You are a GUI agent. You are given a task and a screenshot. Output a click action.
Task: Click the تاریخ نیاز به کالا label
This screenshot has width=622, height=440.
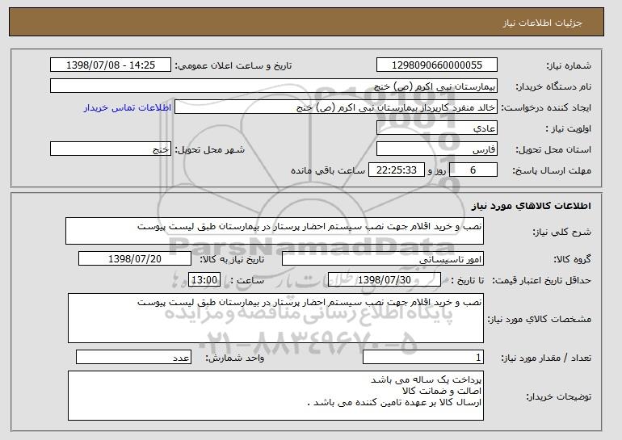232,259
